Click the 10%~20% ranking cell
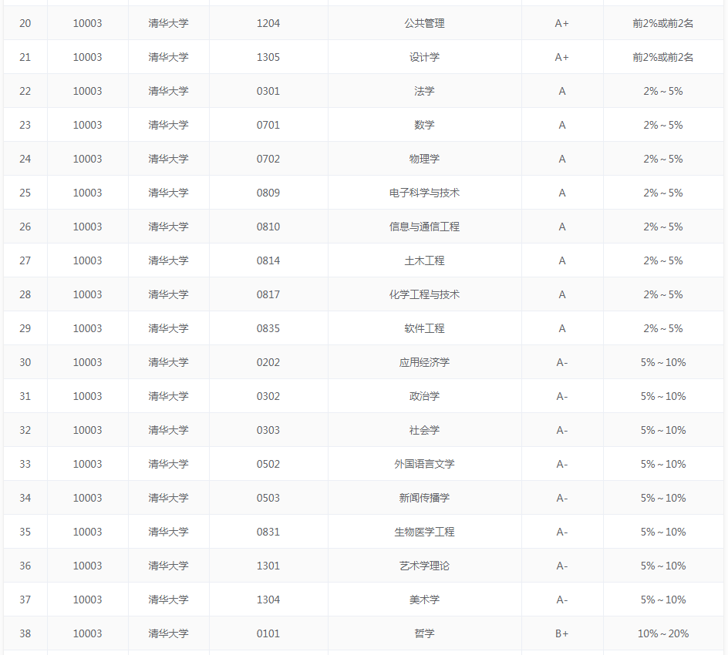The width and height of the screenshot is (728, 655). [x=663, y=633]
